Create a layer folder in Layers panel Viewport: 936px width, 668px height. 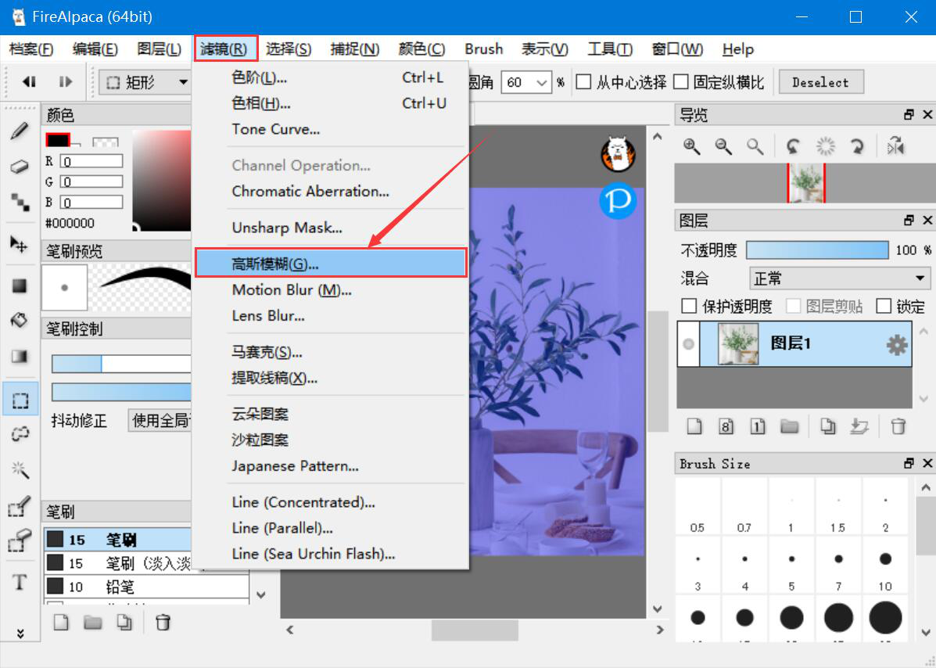pyautogui.click(x=789, y=426)
